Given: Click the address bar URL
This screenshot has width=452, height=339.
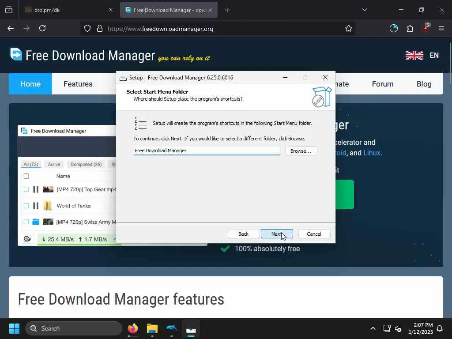Looking at the screenshot, I should (160, 29).
